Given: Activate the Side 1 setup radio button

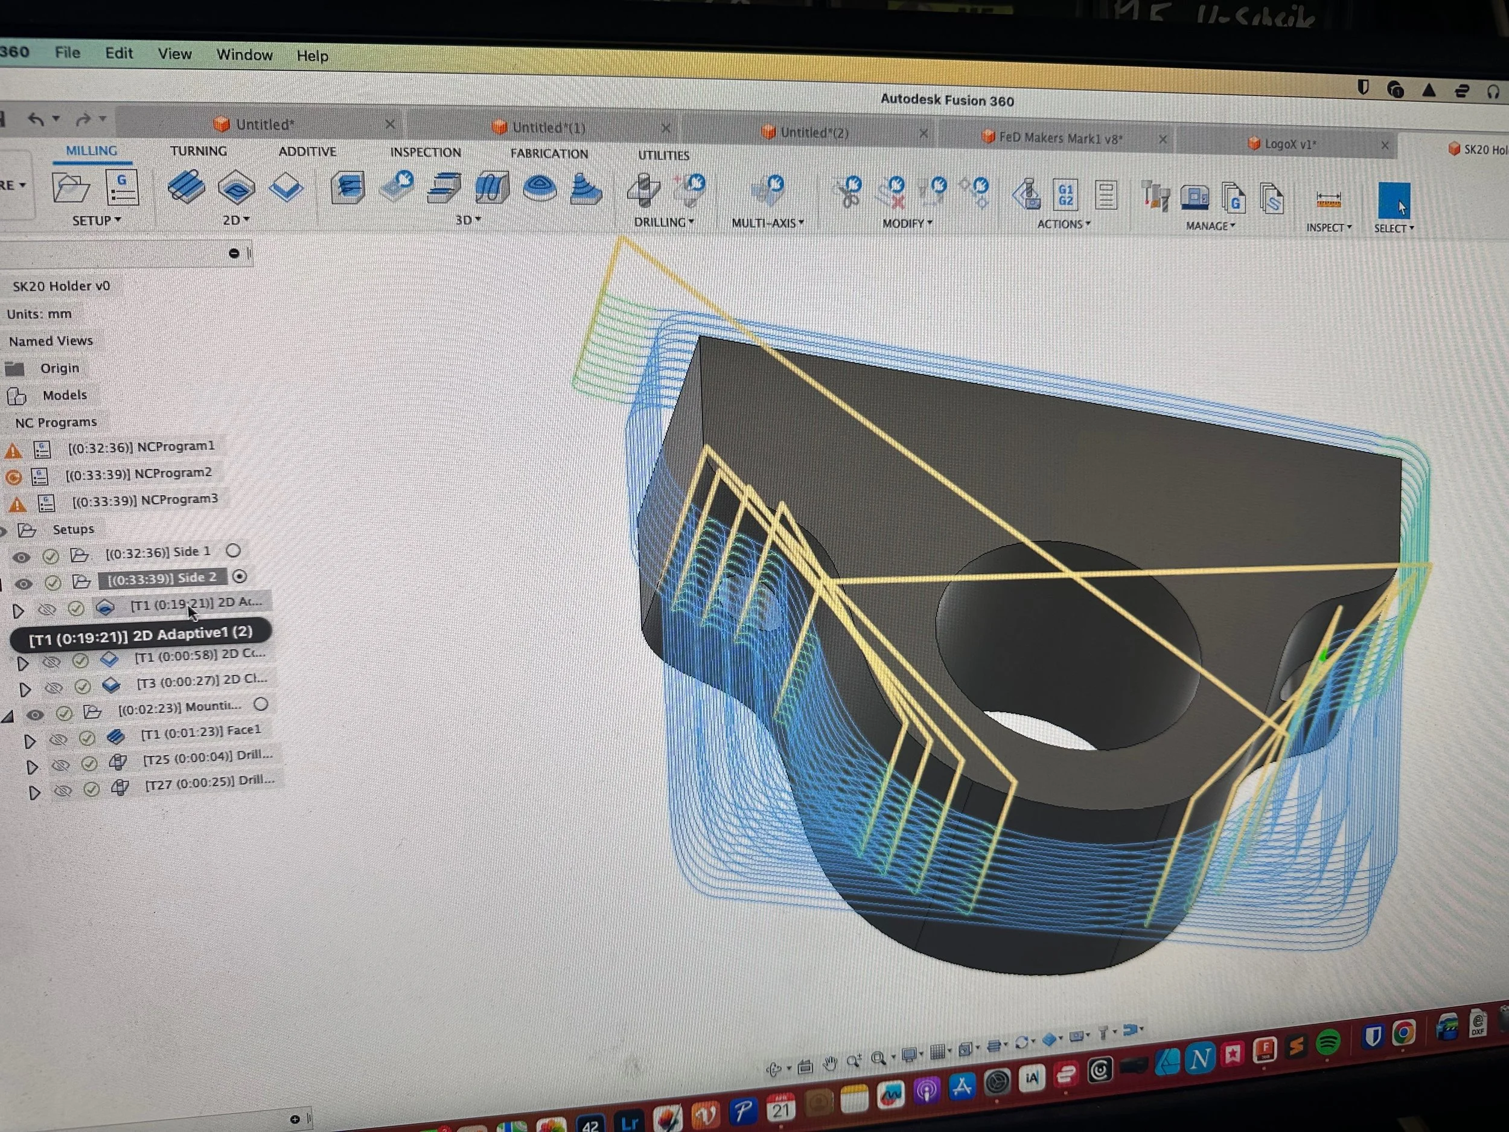Looking at the screenshot, I should pos(234,551).
